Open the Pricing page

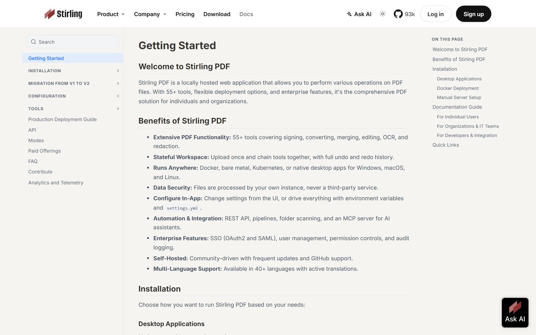[185, 14]
